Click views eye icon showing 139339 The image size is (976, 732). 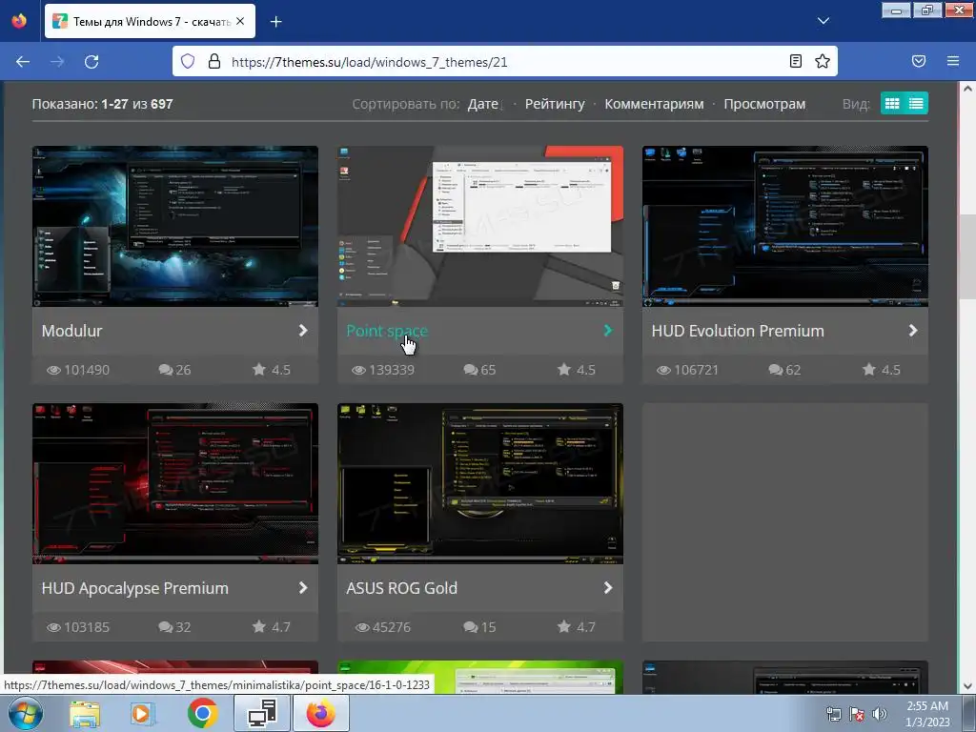click(x=358, y=370)
